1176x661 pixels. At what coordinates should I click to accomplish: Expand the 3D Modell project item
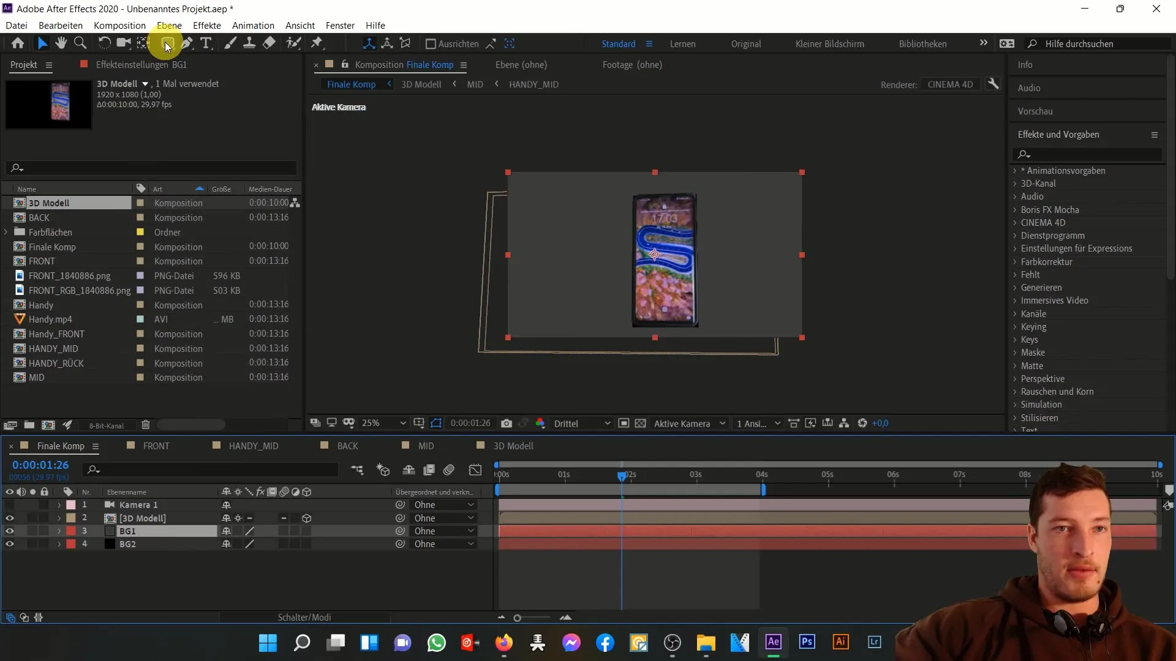[x=7, y=203]
